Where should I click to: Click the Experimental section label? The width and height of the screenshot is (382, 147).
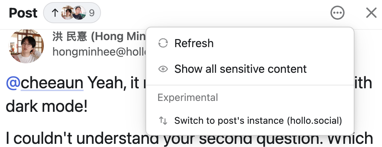(188, 97)
